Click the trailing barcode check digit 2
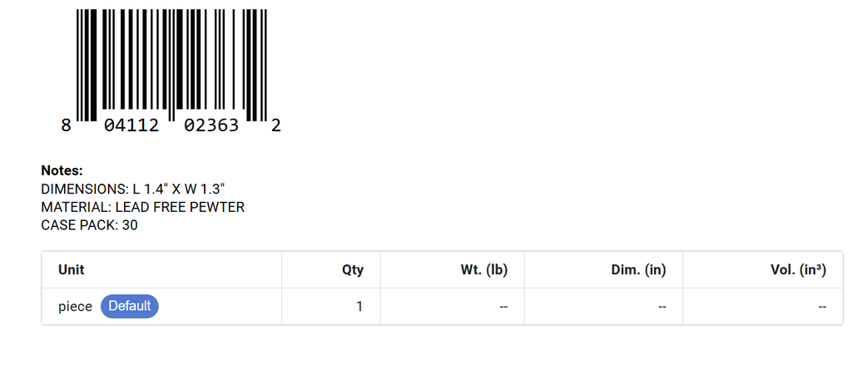Screen dimensions: 852x379 pos(276,126)
